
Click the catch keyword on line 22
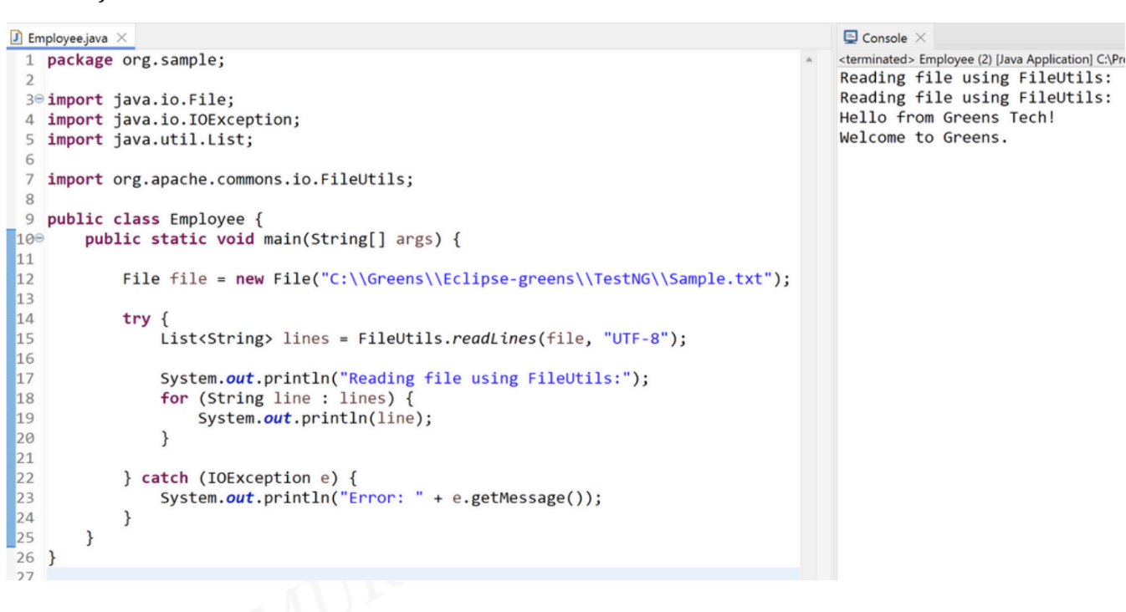coord(164,478)
